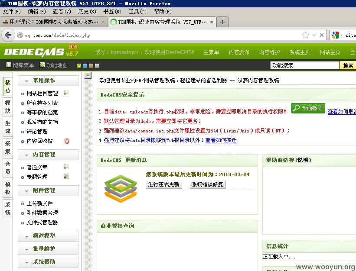Image resolution: width=356 pixels, height=271 pixels.
Task: Expand the 频道模型 section
Action: (48, 236)
